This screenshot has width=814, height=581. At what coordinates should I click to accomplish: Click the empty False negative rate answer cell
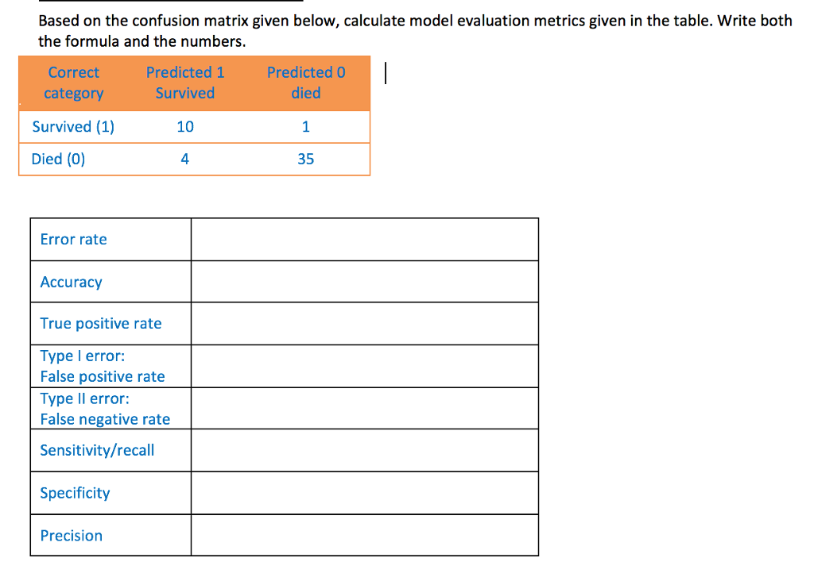point(364,409)
